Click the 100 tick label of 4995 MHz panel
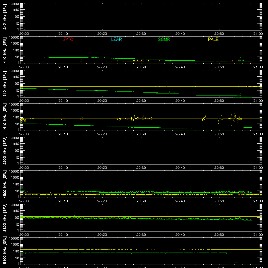The image size is (268, 268). [16, 184]
